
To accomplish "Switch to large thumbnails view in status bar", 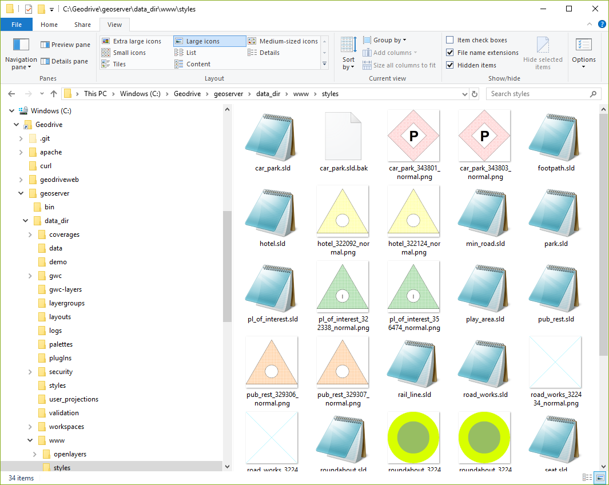I will click(600, 478).
